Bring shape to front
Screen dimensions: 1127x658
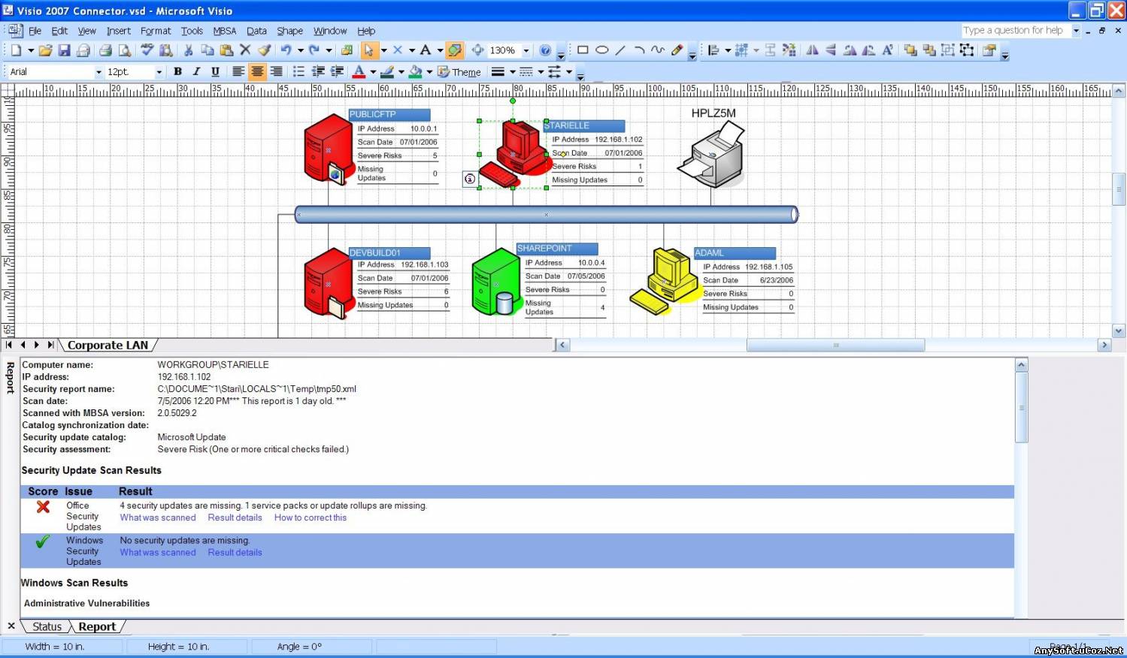(910, 50)
